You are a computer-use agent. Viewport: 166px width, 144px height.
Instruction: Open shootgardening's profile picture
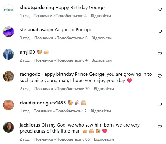click(8, 10)
